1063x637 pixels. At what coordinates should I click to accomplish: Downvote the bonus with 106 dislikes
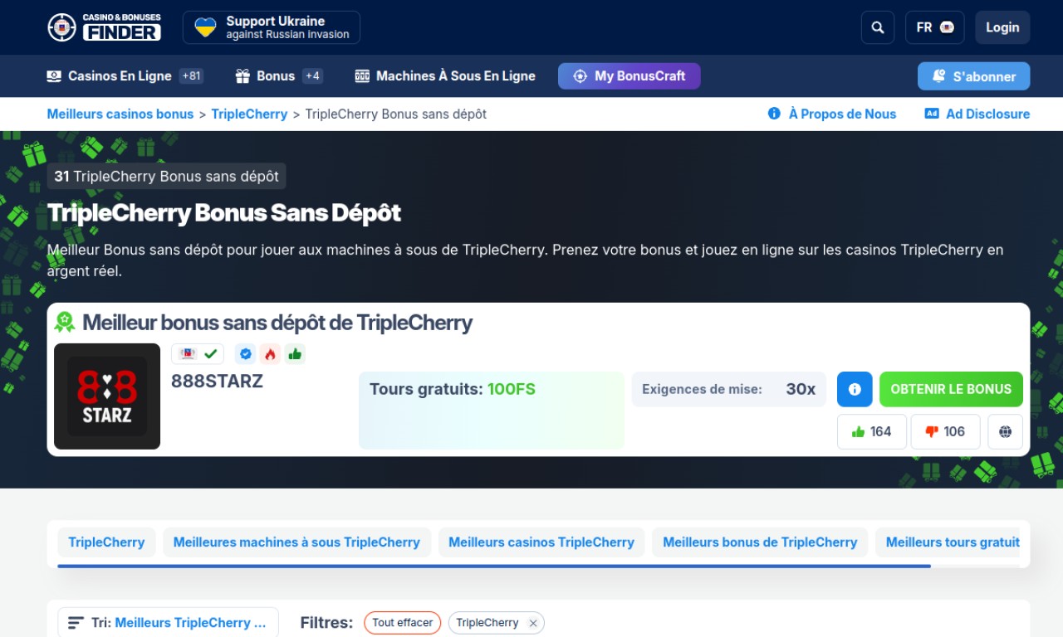coord(945,432)
